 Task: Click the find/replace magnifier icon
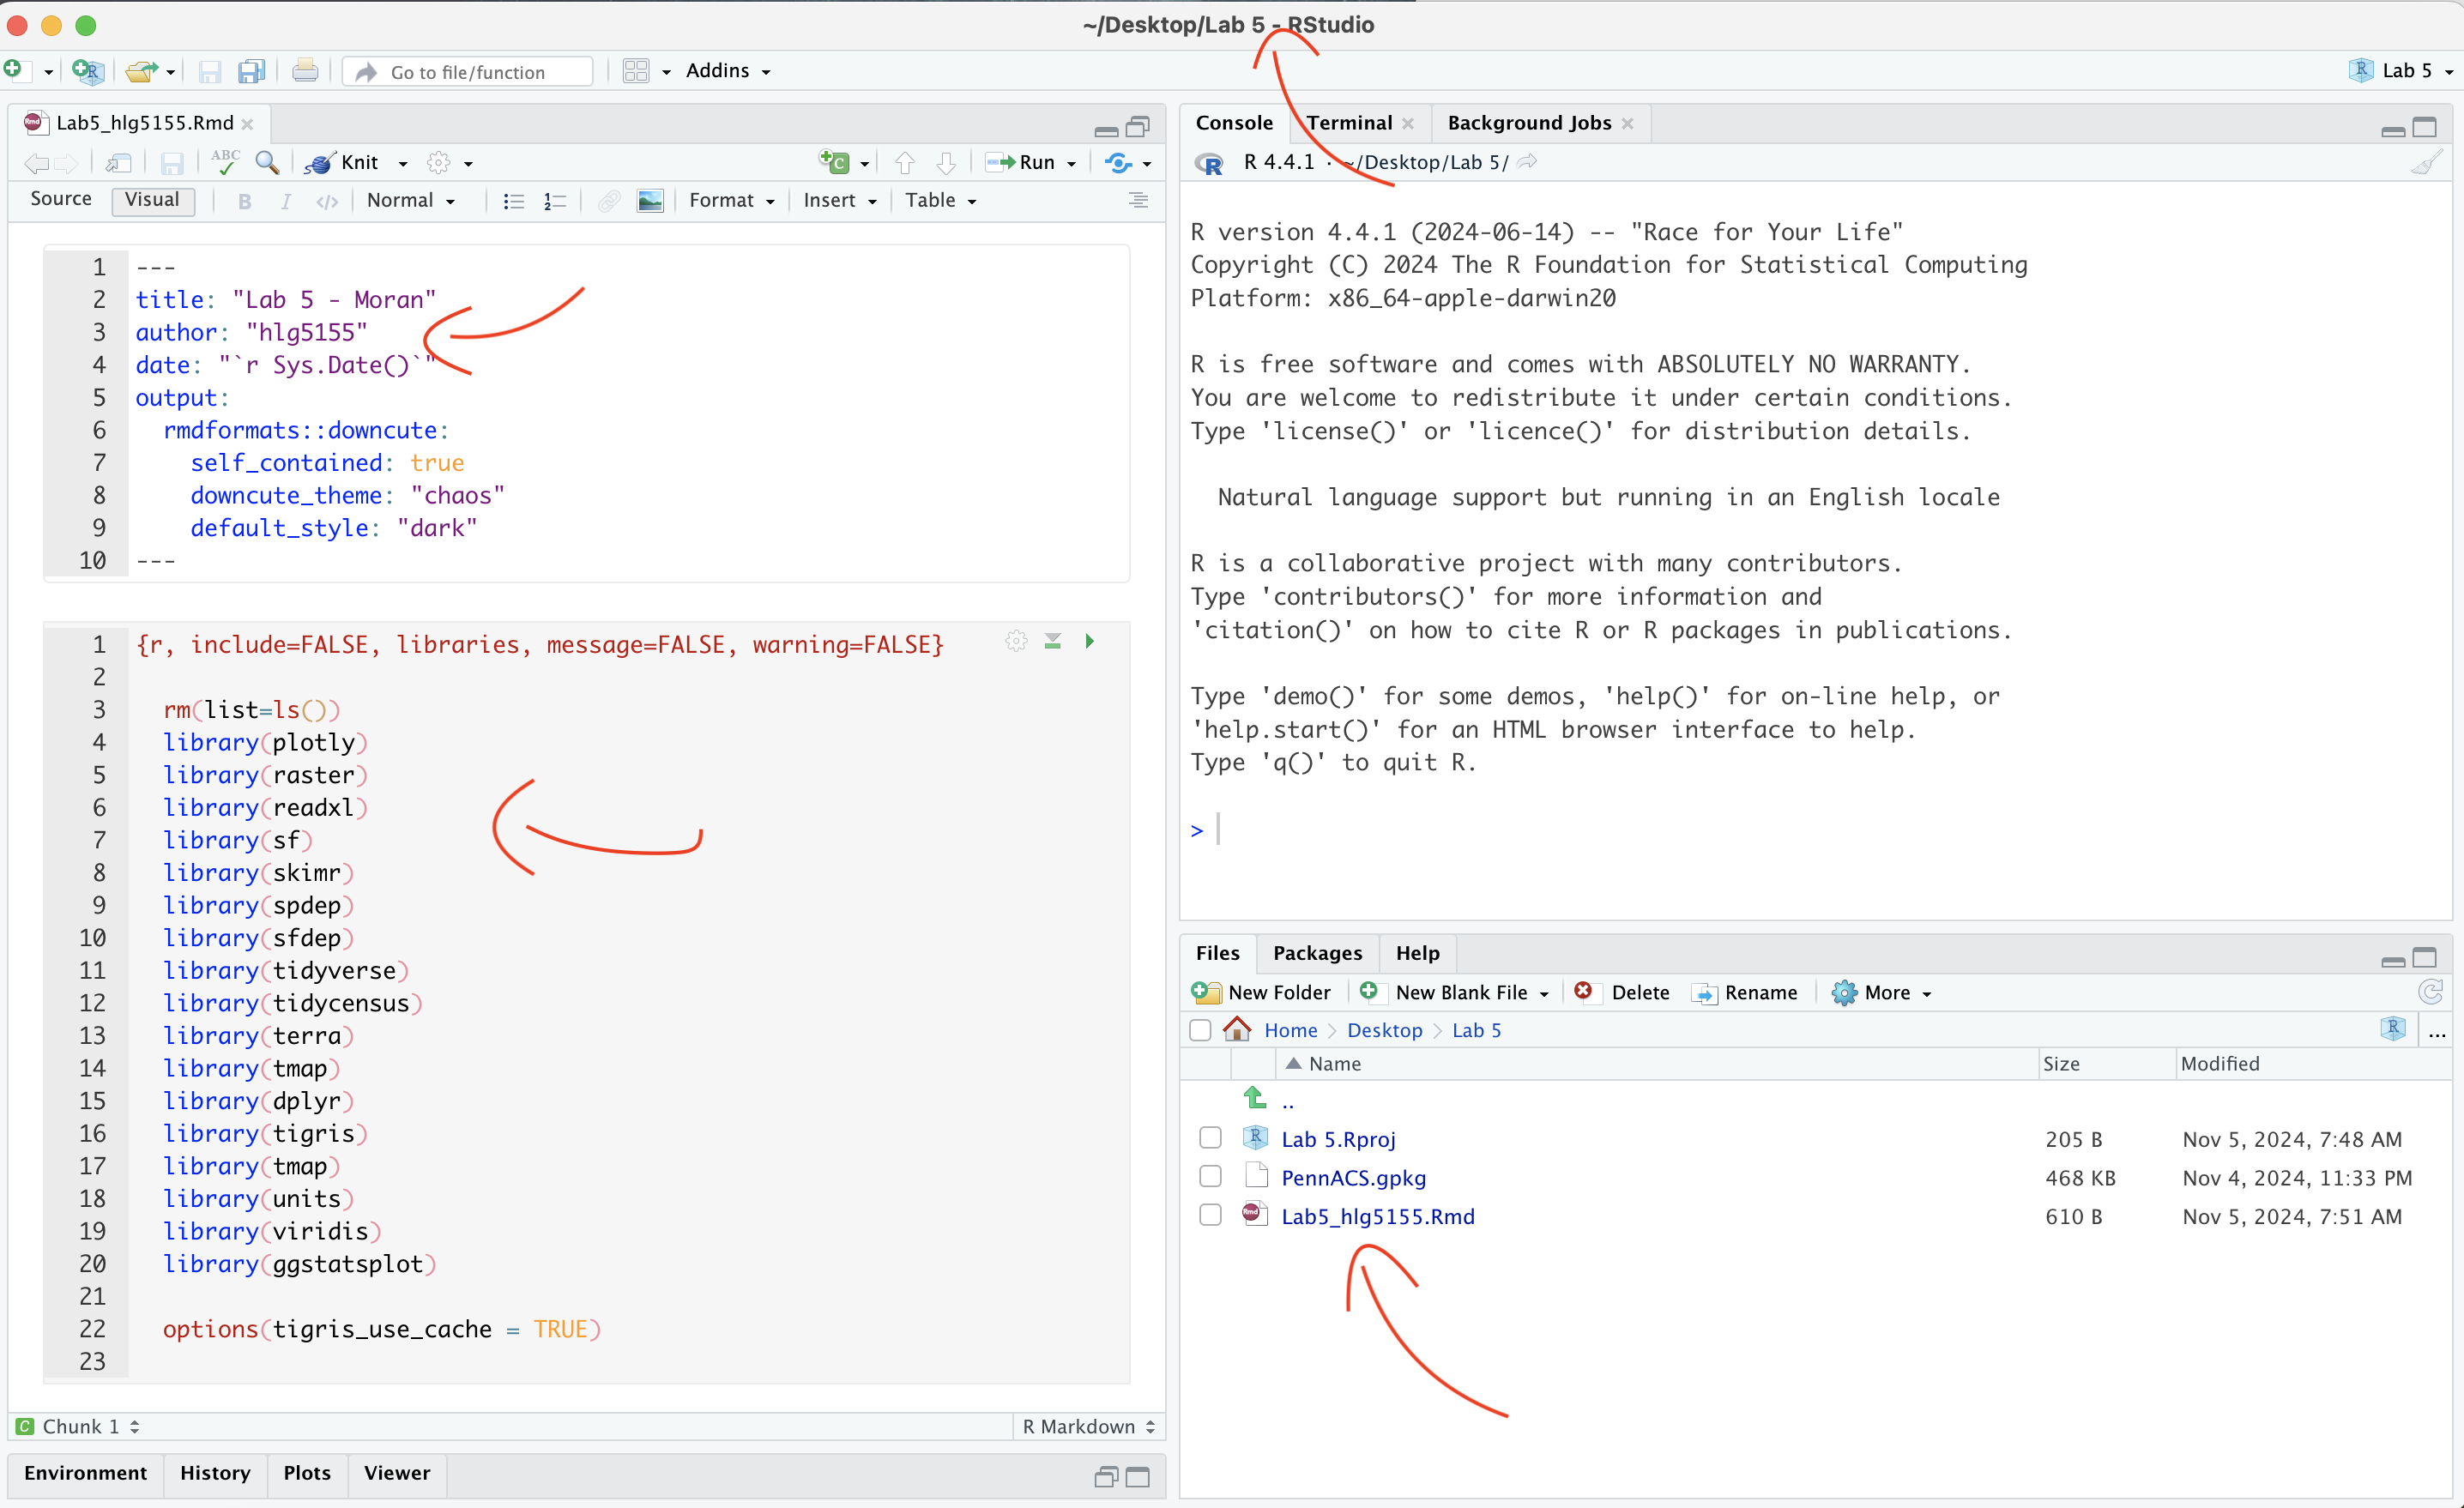point(267,163)
